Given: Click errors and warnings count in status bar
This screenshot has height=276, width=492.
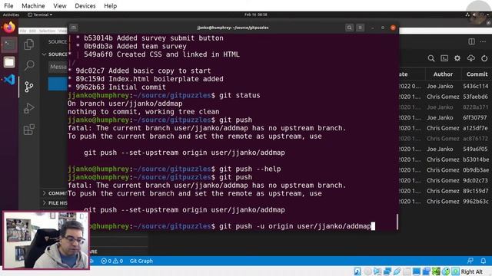Looking at the screenshot, I should point(112,261).
